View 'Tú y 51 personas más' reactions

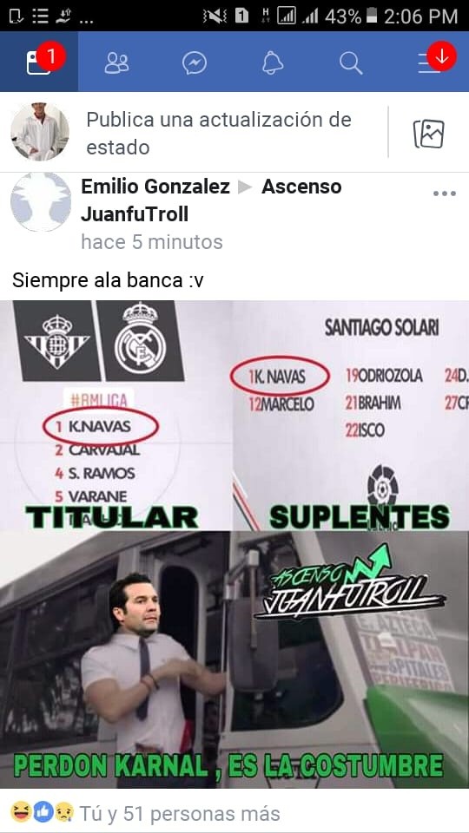179,813
